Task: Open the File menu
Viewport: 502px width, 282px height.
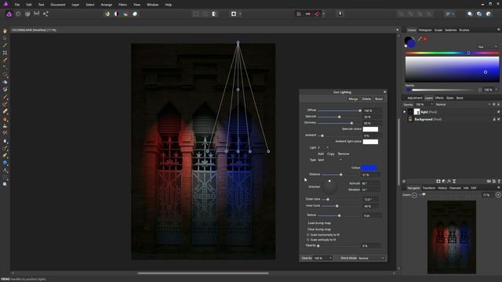Action: [x=17, y=5]
